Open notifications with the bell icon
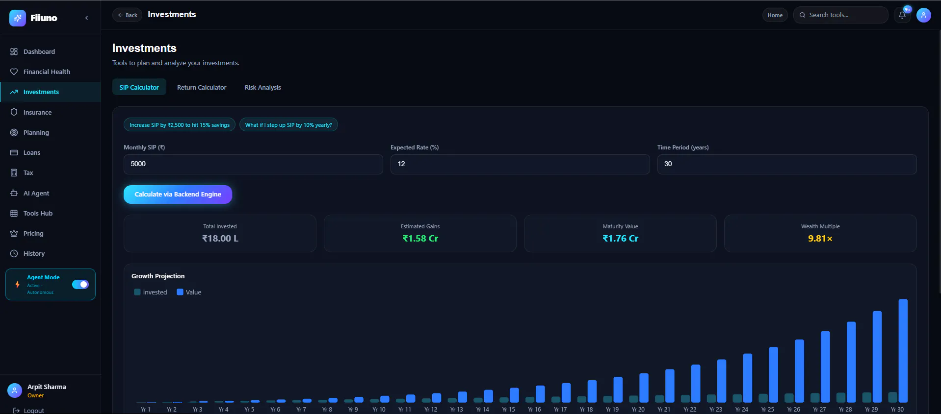The width and height of the screenshot is (941, 414). pyautogui.click(x=902, y=15)
